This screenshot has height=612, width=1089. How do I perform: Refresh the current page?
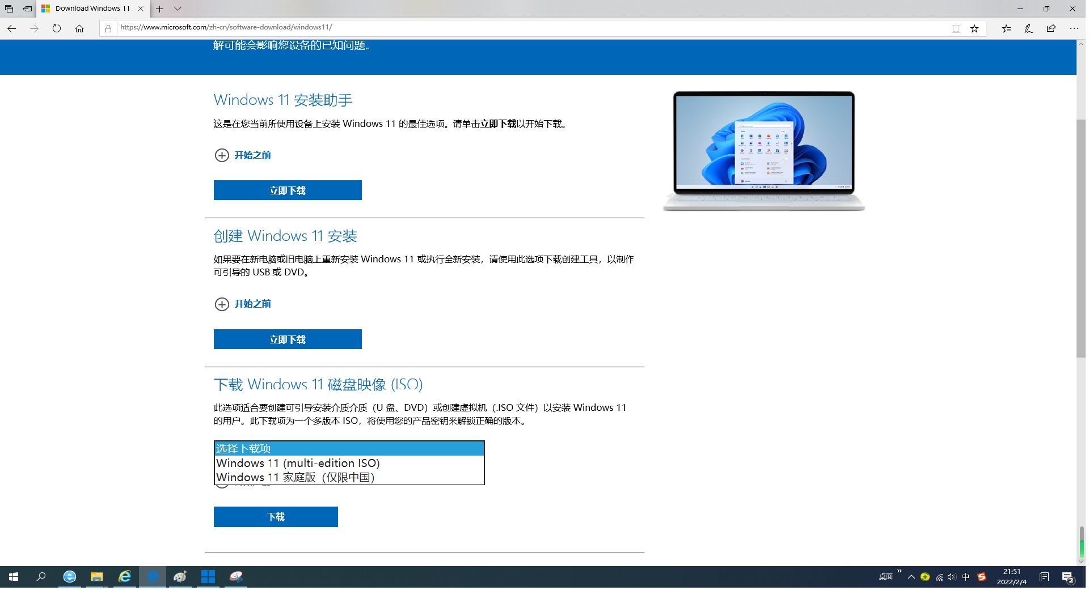pyautogui.click(x=57, y=28)
